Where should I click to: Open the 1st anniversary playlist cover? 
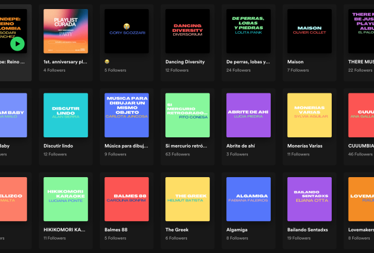click(x=66, y=31)
